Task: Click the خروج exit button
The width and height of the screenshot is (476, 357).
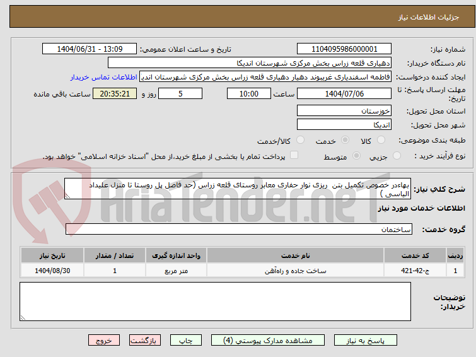Action: 104,341
